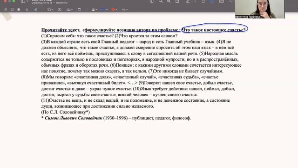298x168 pixels.
Task: Open the highlight color dropdown arrow
Action: pyautogui.click(x=195, y=1)
